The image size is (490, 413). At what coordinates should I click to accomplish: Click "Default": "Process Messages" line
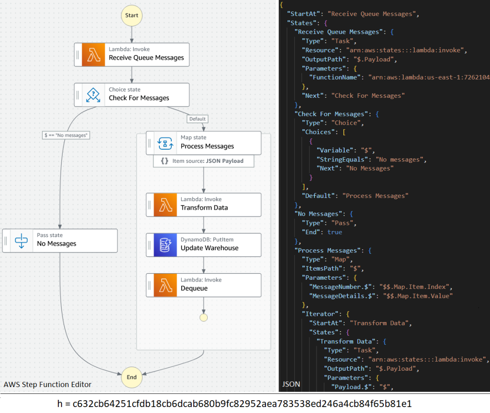[x=355, y=196]
